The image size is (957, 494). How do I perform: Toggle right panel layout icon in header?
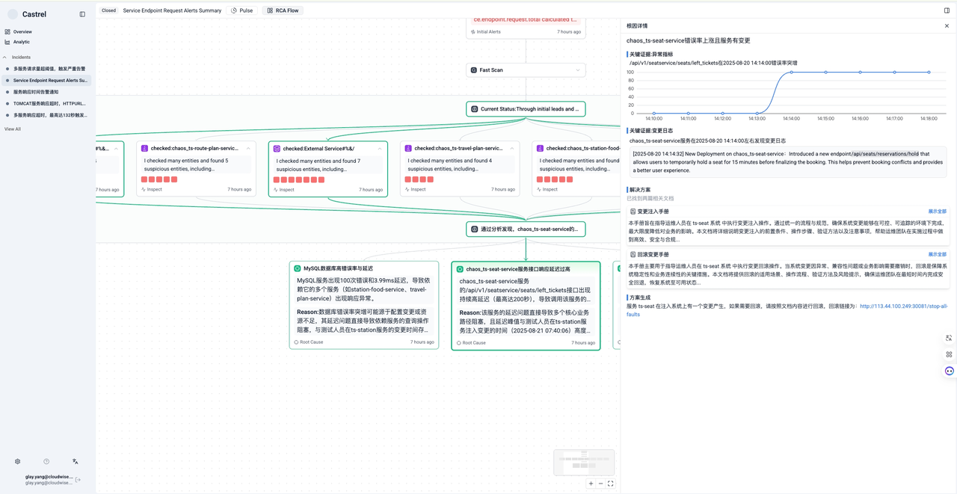[x=947, y=10]
